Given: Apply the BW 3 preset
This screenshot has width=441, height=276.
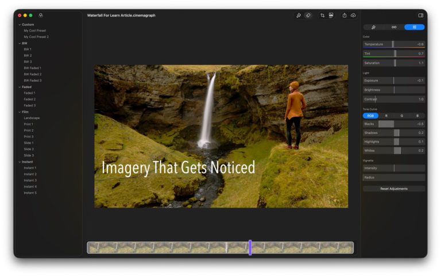Looking at the screenshot, I should (28, 62).
